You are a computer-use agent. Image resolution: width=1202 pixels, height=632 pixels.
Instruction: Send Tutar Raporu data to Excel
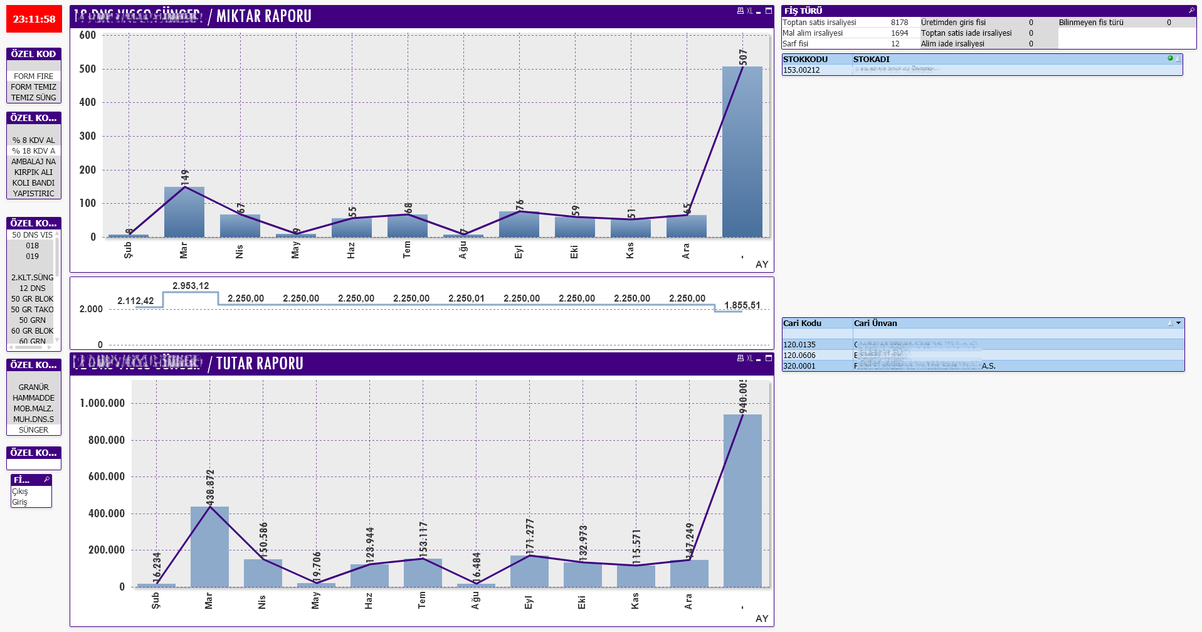(749, 359)
